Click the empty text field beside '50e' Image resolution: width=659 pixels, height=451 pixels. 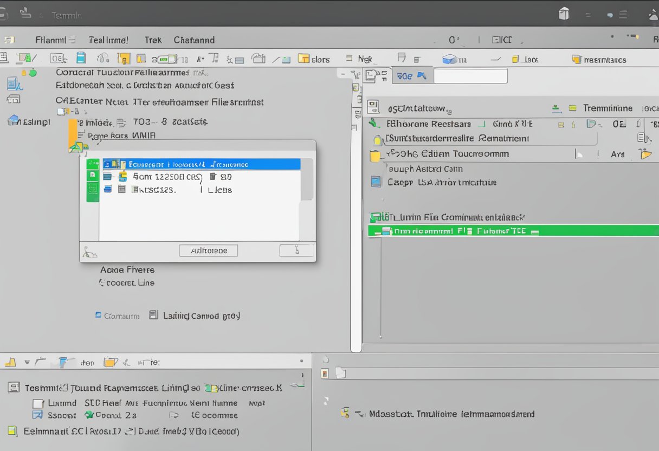(470, 76)
